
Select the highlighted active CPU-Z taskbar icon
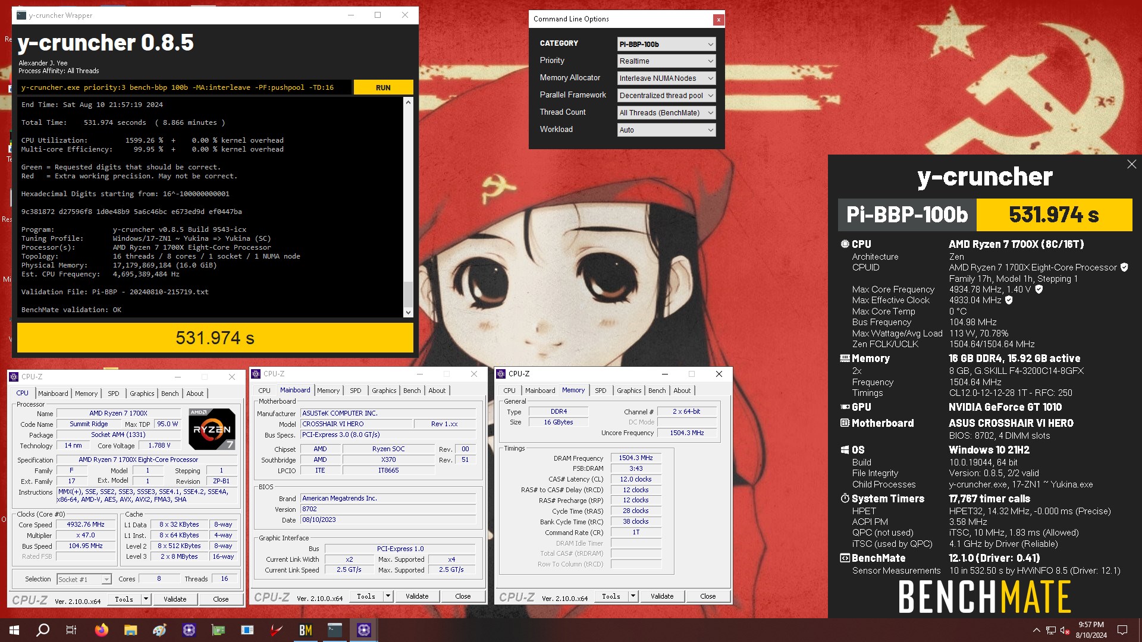364,630
